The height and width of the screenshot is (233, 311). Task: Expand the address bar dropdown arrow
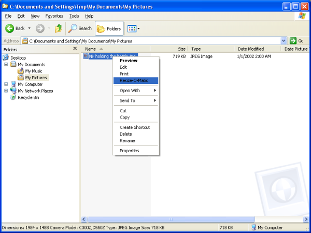pos(284,41)
